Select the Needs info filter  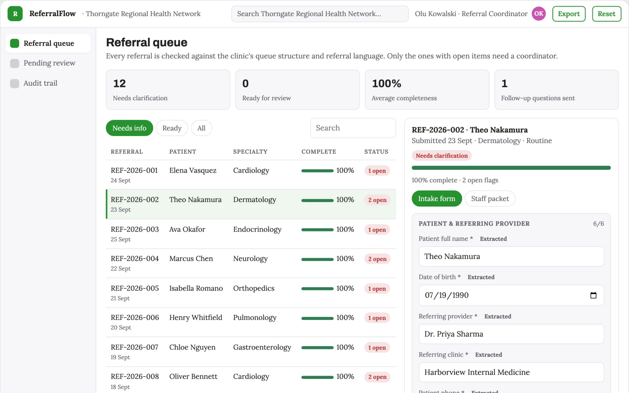pos(129,128)
